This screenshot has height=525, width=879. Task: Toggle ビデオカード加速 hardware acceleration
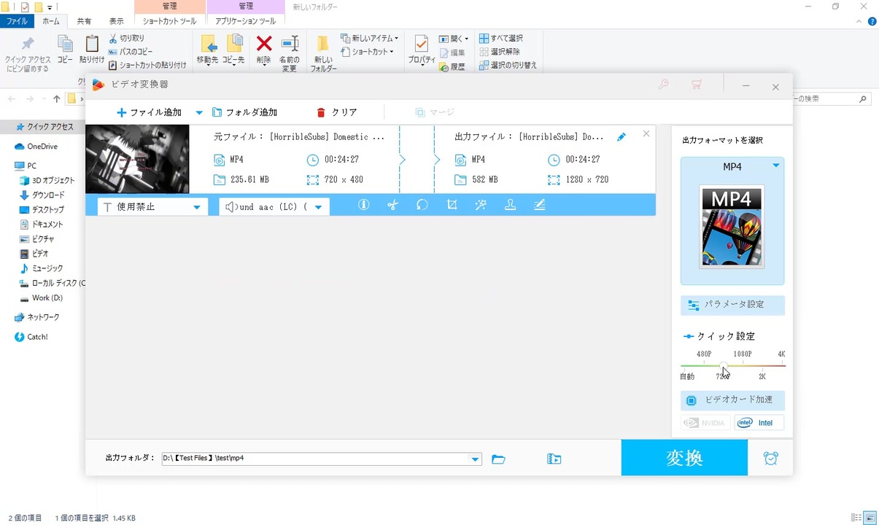(732, 400)
